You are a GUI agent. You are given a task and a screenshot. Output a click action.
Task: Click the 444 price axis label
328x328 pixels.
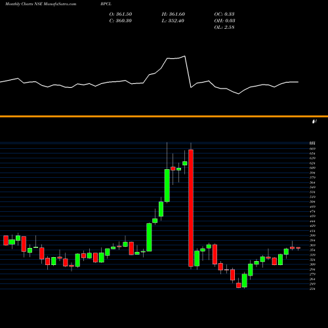tap(312, 221)
